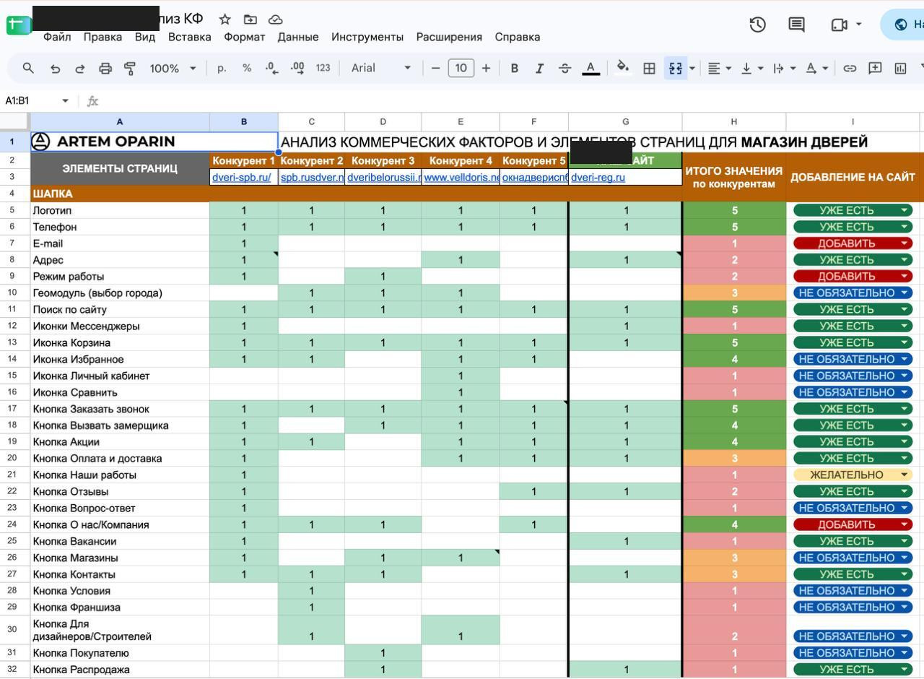
Task: Open the Правка menu
Action: [x=103, y=37]
